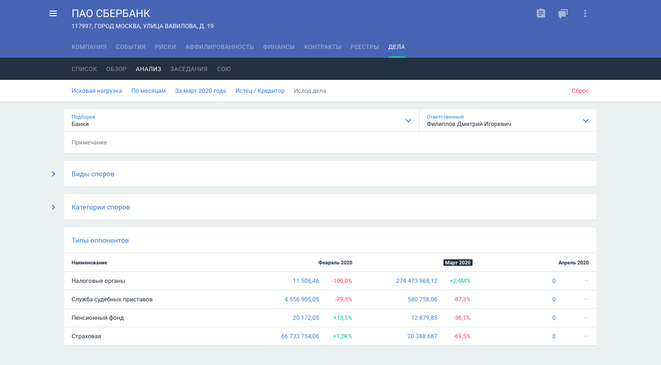Open the Обзор sub-tab
The width and height of the screenshot is (661, 365).
click(116, 69)
